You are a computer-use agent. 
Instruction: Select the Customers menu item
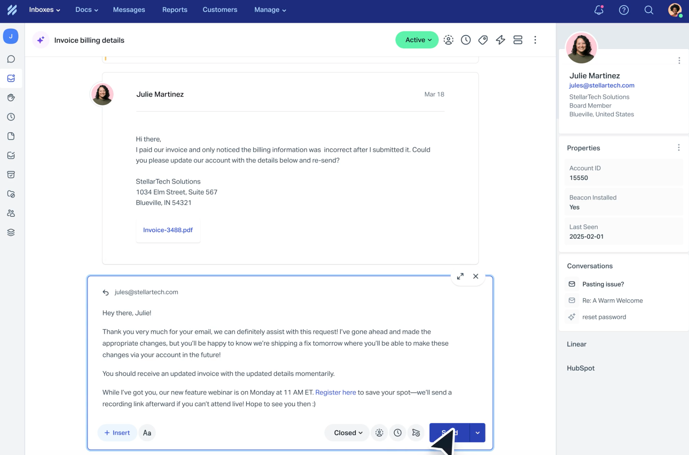[220, 9]
